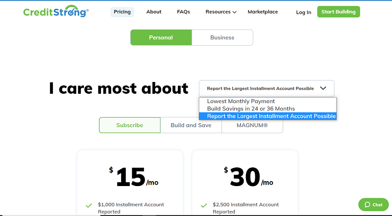Switch to the Business option
392x216 pixels.
pos(222,38)
